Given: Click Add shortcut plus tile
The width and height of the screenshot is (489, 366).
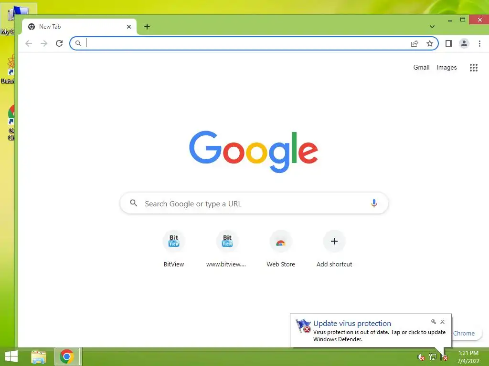Looking at the screenshot, I should (334, 249).
